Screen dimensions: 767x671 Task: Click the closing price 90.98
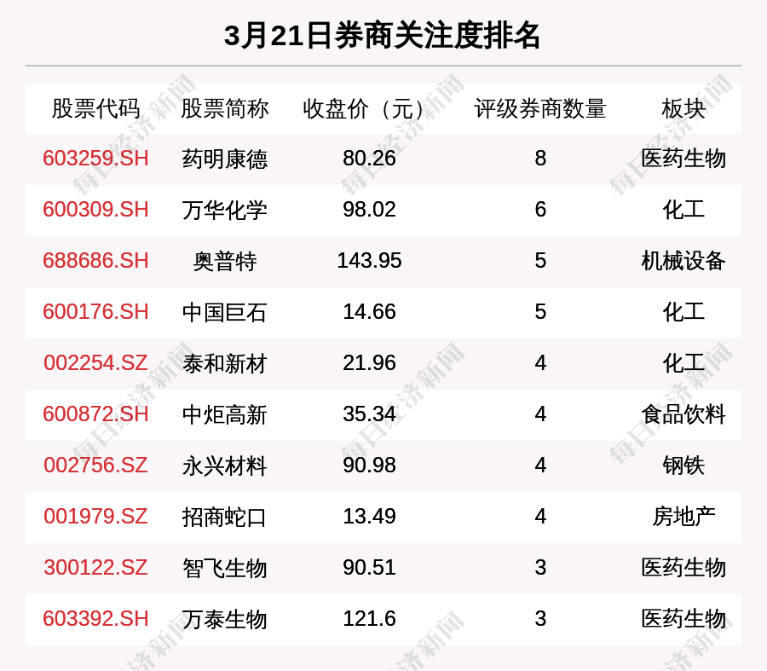click(369, 465)
